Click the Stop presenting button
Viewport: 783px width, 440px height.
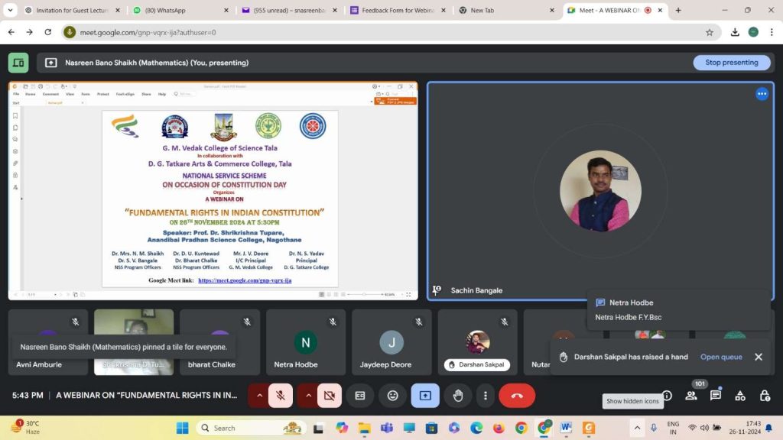(x=731, y=63)
